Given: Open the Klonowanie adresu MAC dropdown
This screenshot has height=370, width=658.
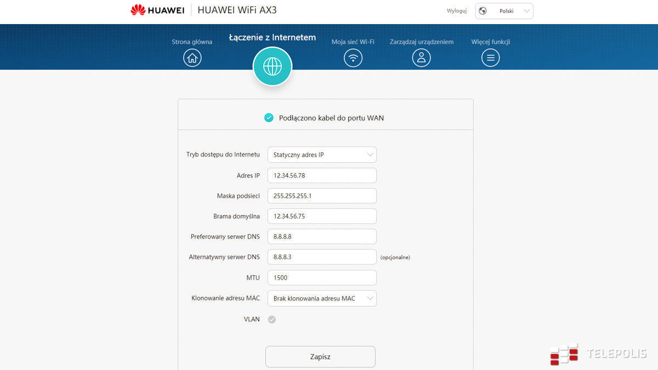Looking at the screenshot, I should 322,299.
